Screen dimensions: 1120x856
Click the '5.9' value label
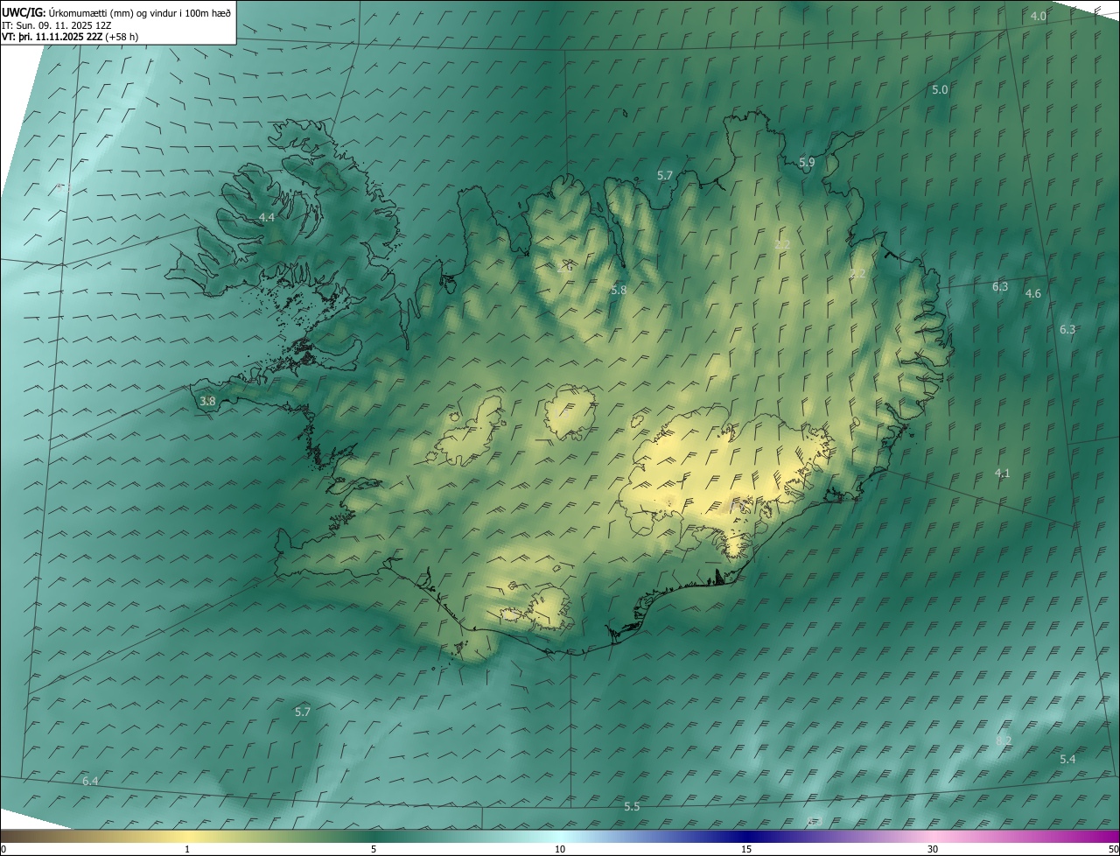click(x=807, y=163)
